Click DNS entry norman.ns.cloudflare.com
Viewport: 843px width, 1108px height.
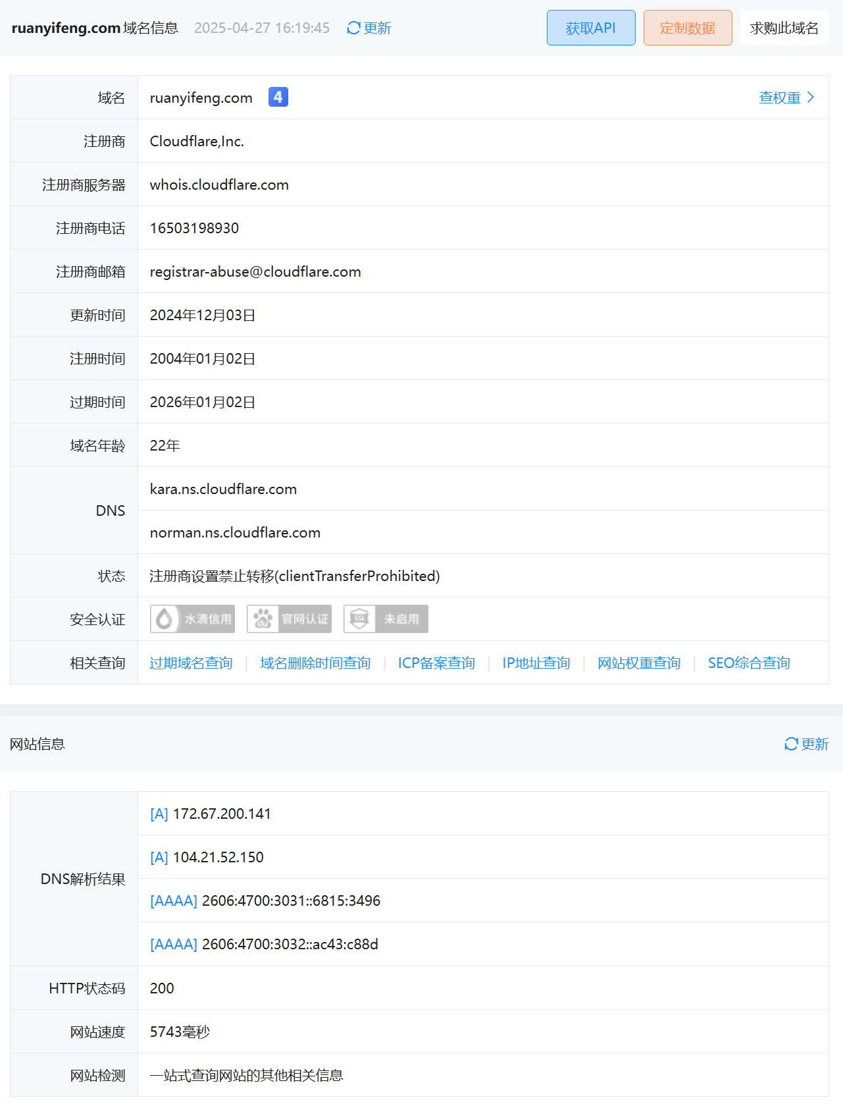(235, 532)
